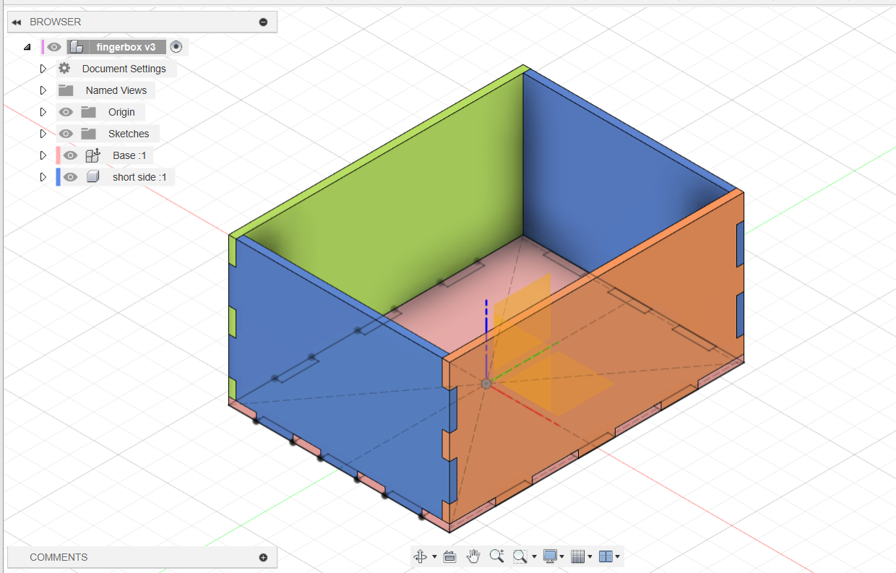
Task: Activate the Pan hand tool
Action: pyautogui.click(x=473, y=556)
